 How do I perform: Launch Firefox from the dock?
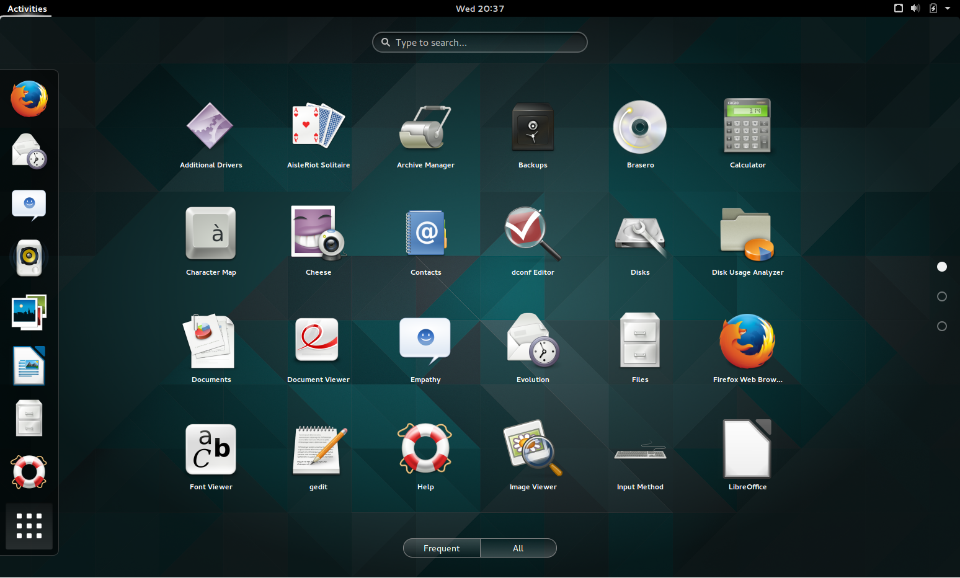pyautogui.click(x=29, y=98)
